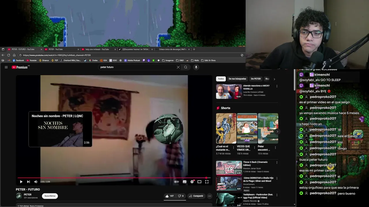
Task: Select the Todos filter chip
Action: (x=221, y=79)
